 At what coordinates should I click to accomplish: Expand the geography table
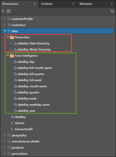pyautogui.click(x=5, y=135)
